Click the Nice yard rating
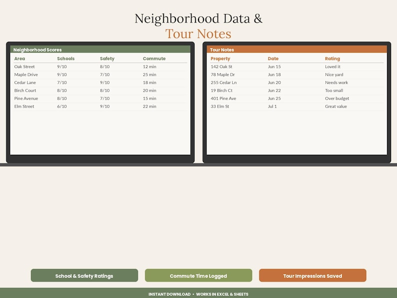397x298 pixels. [334, 74]
